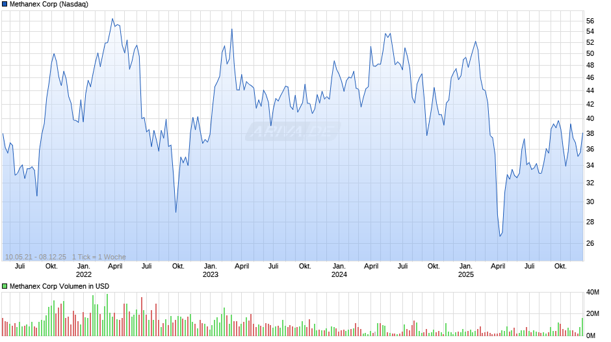Screen dimensions: 611x342
Task: Click the 'Okt.' label before Jan. 2025
Action: tap(434, 267)
